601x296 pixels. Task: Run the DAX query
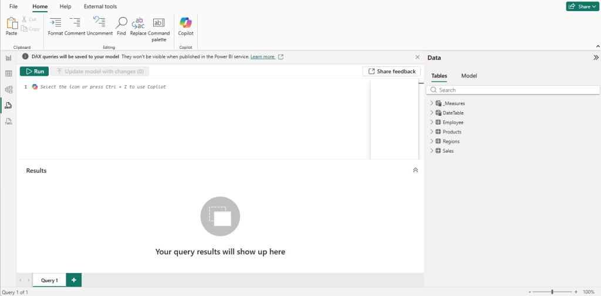pos(34,71)
